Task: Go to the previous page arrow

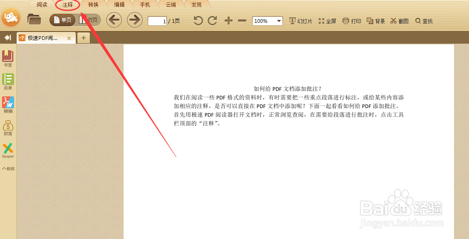Action: 114,20
